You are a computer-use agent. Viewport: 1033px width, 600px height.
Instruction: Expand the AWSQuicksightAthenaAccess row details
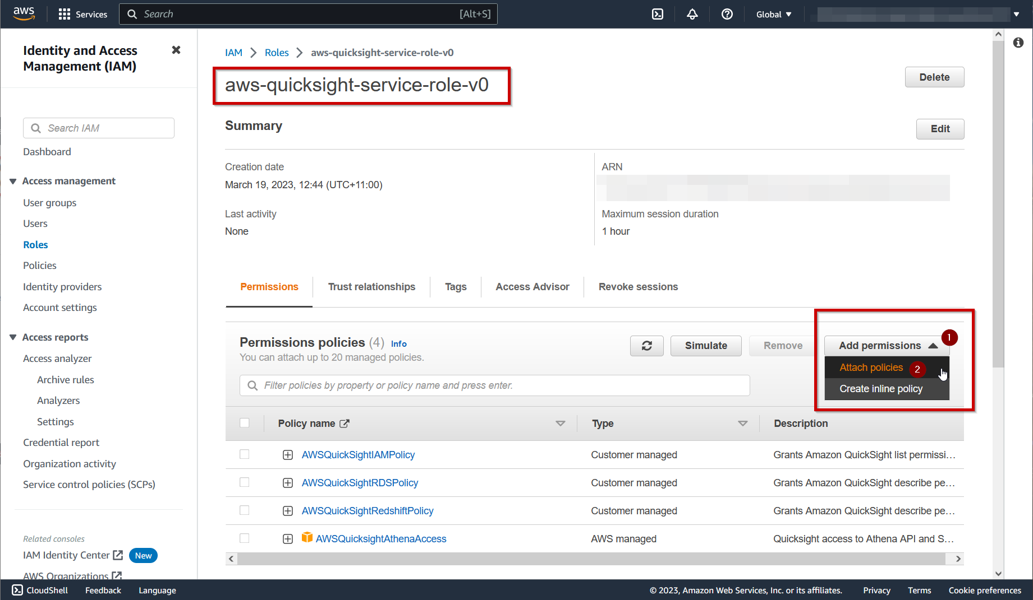click(288, 539)
